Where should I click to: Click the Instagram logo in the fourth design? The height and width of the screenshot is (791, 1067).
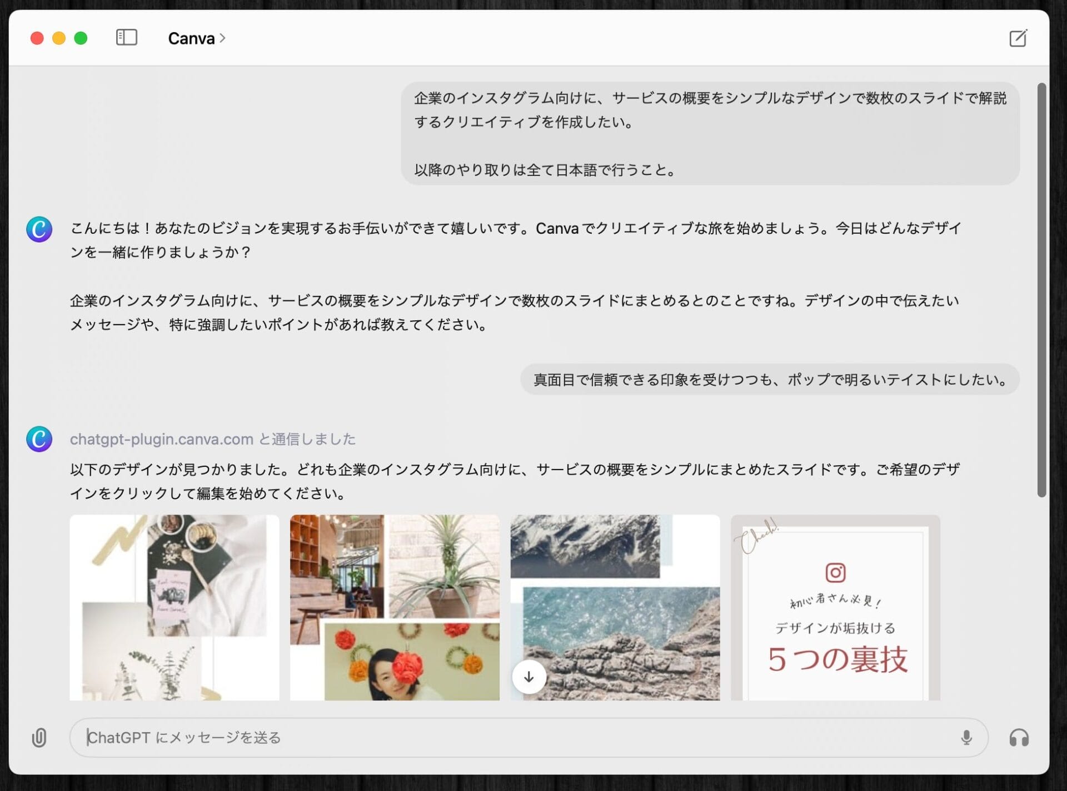pos(835,572)
